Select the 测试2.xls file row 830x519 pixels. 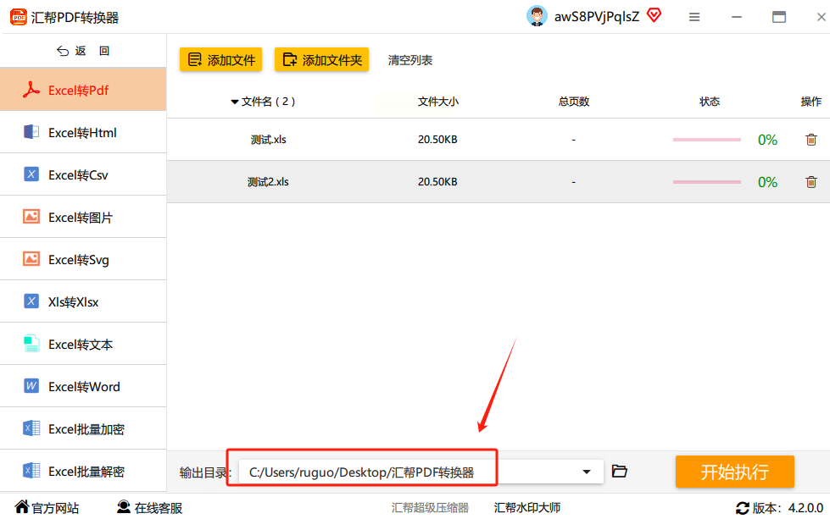point(499,182)
